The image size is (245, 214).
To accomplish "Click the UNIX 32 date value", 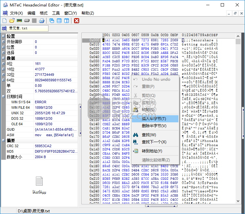I will click(x=50, y=113).
